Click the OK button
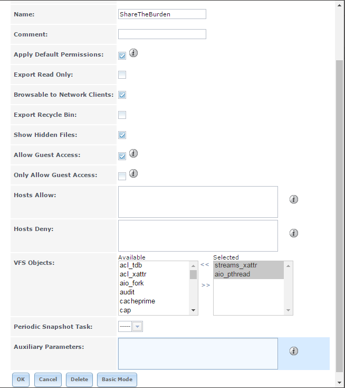345x388 pixels. pos(21,380)
